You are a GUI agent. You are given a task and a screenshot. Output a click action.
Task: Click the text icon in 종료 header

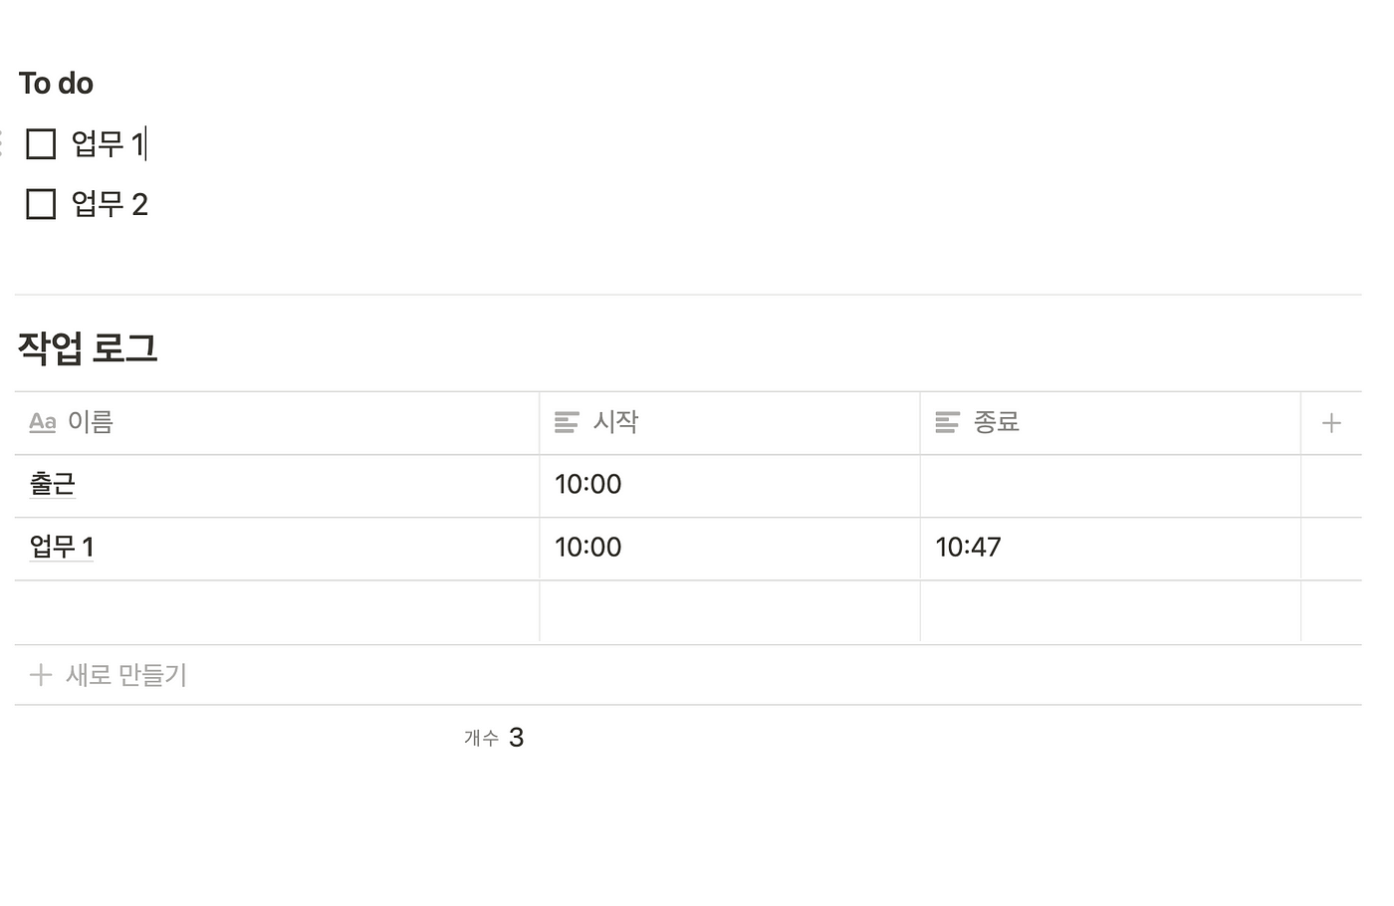point(948,423)
